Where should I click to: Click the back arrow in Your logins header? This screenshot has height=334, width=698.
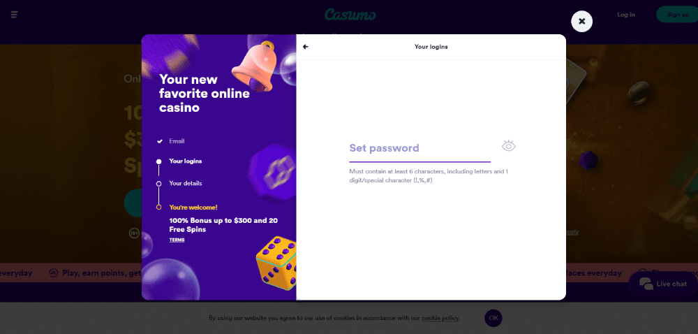pos(306,47)
